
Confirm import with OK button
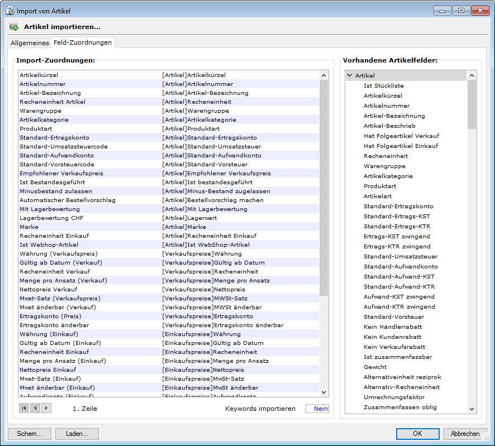[417, 434]
